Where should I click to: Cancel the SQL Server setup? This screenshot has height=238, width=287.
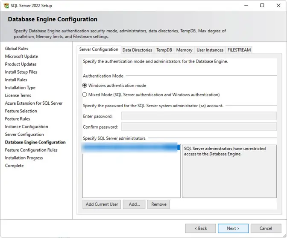(x=266, y=228)
